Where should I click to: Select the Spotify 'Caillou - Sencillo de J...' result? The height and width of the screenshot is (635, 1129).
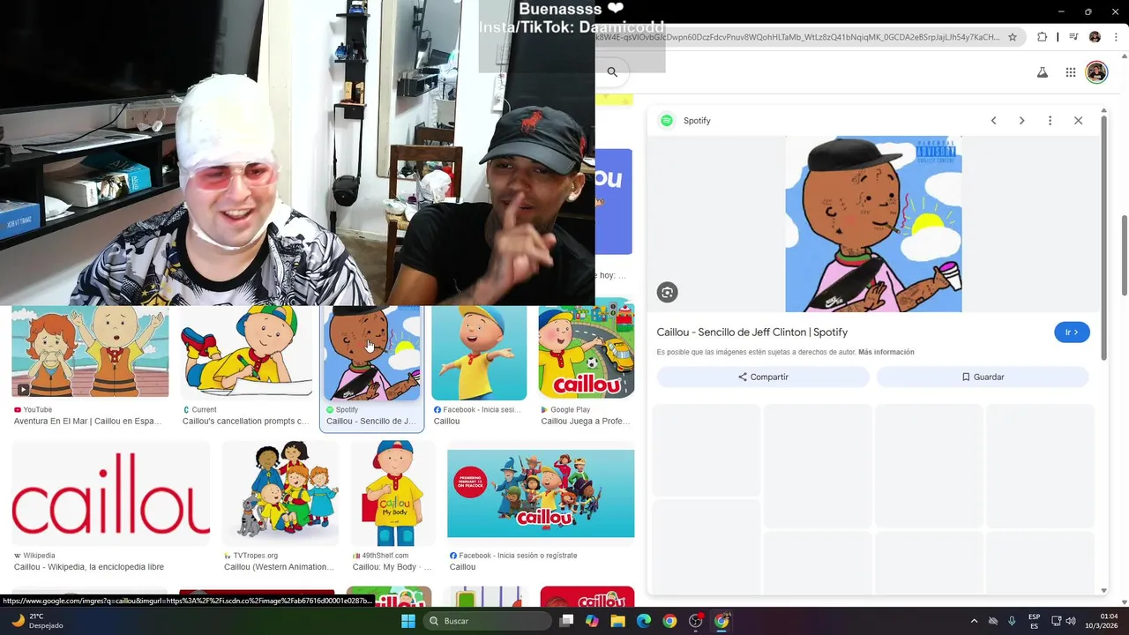click(371, 369)
